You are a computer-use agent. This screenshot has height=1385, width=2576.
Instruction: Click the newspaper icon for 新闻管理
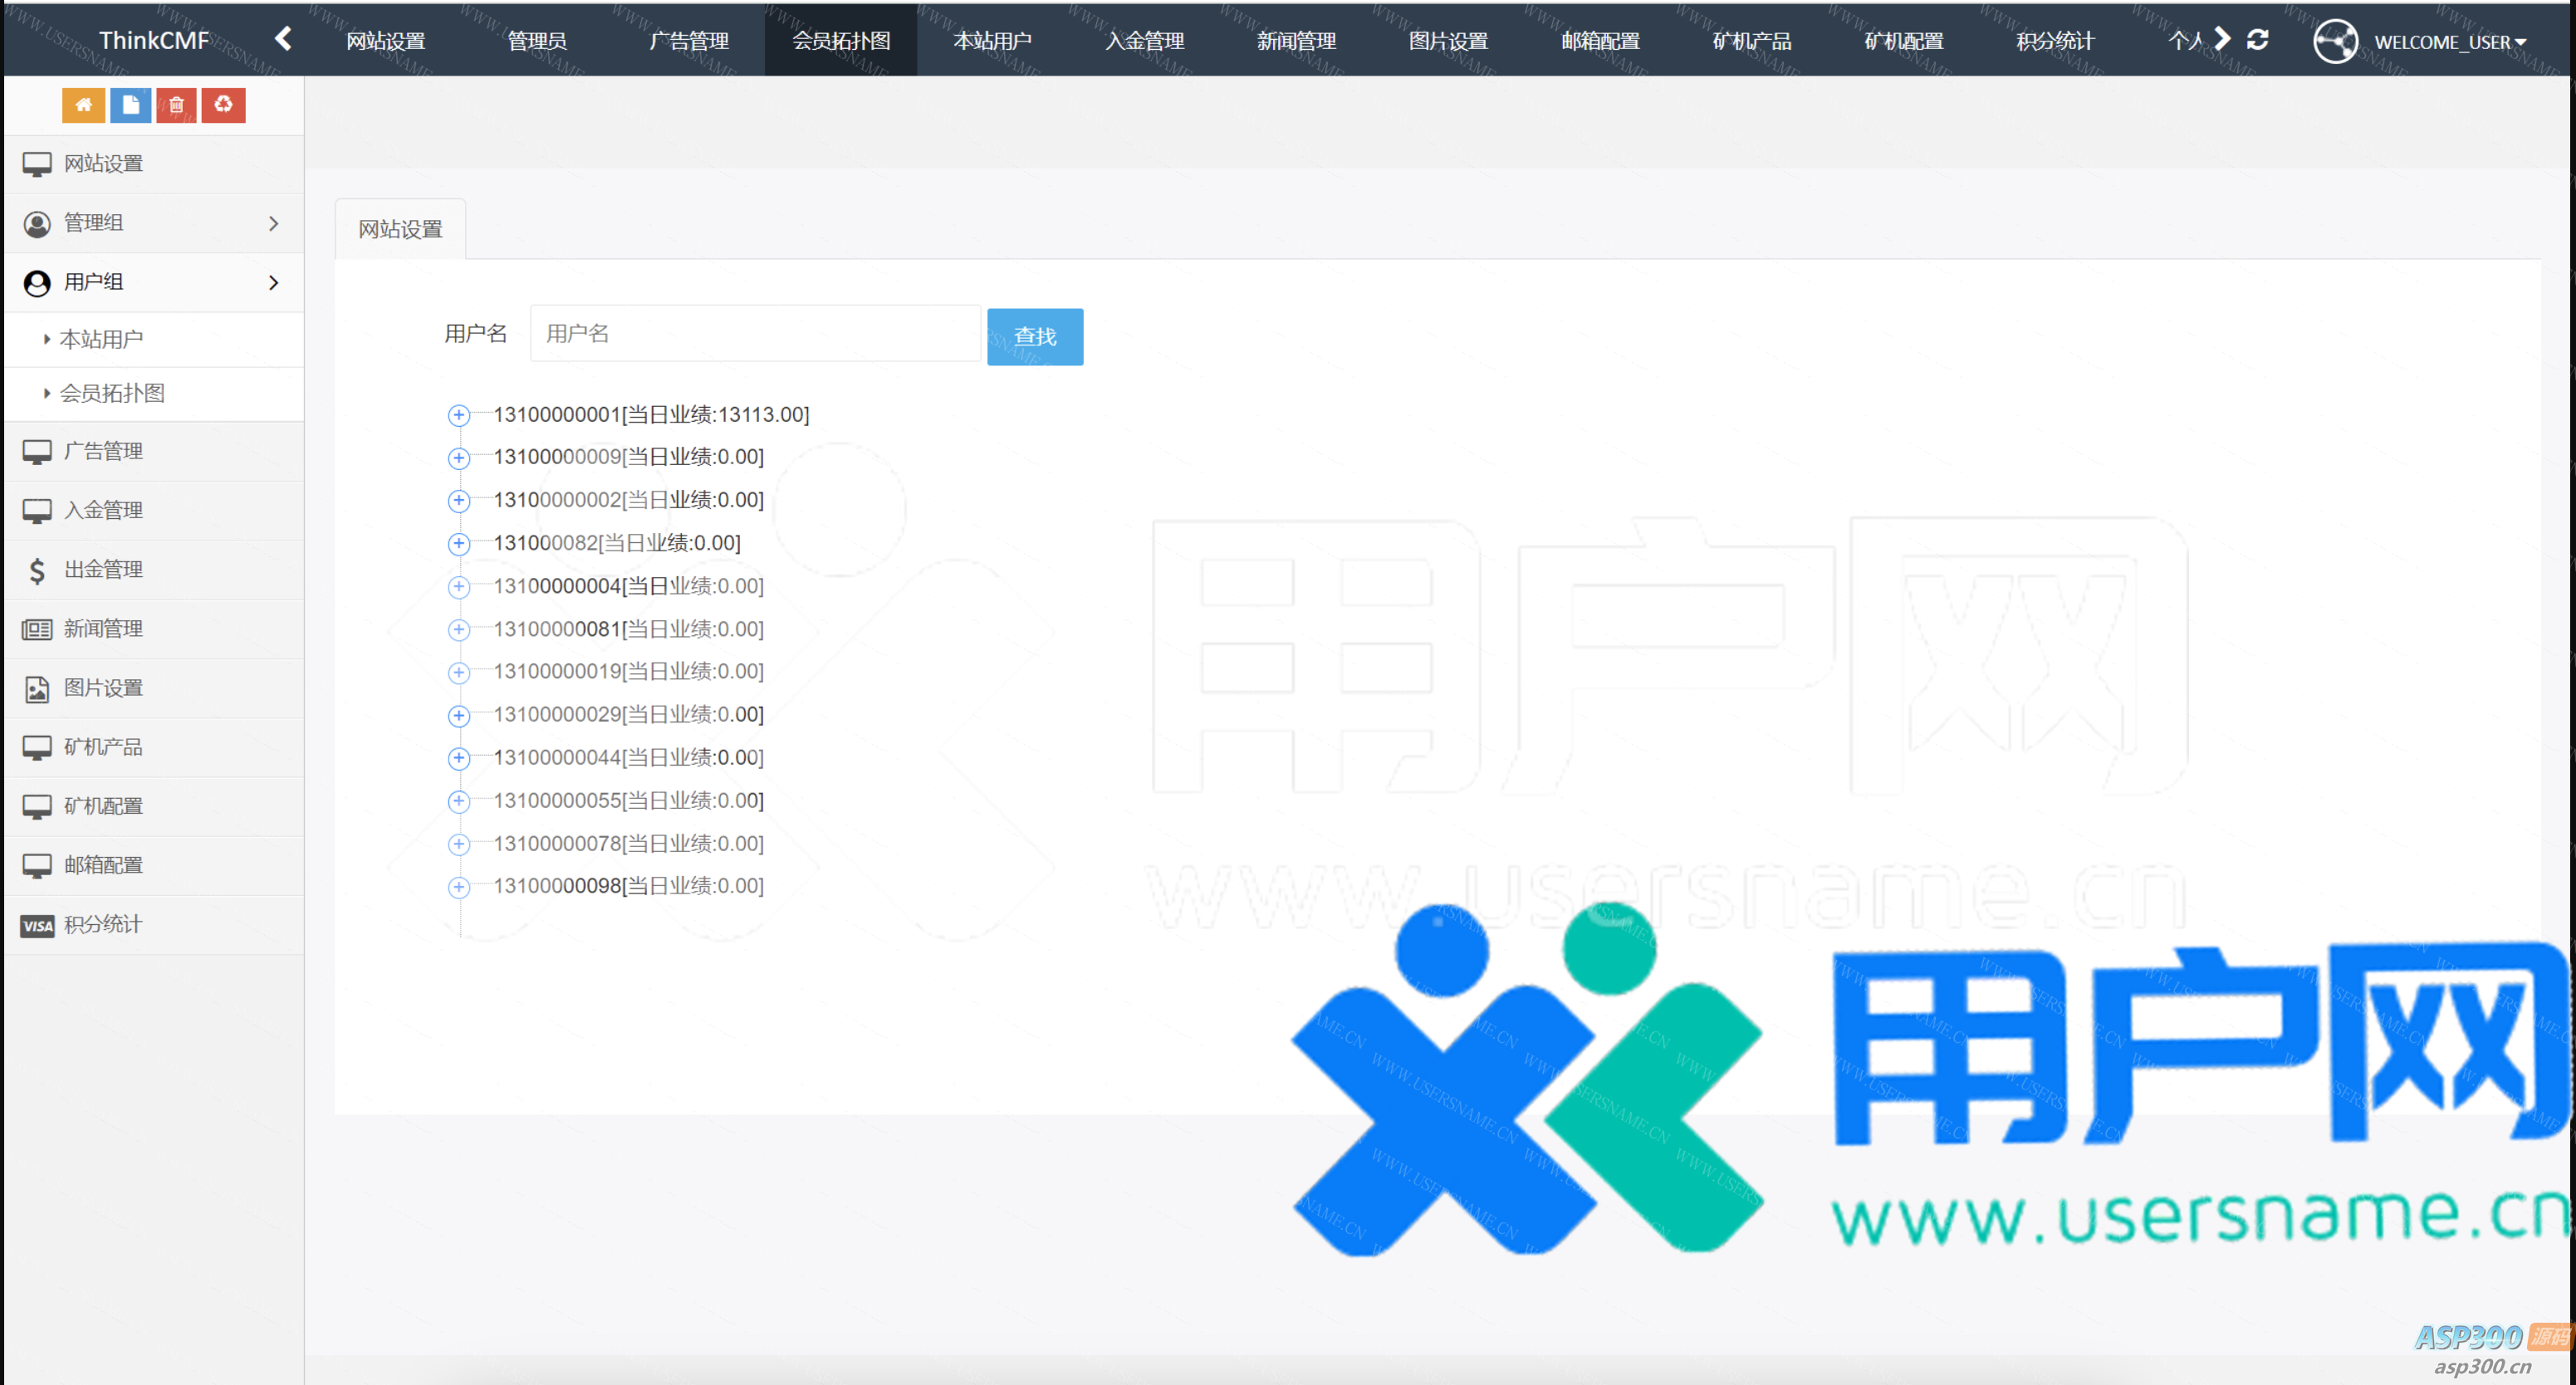pos(37,629)
